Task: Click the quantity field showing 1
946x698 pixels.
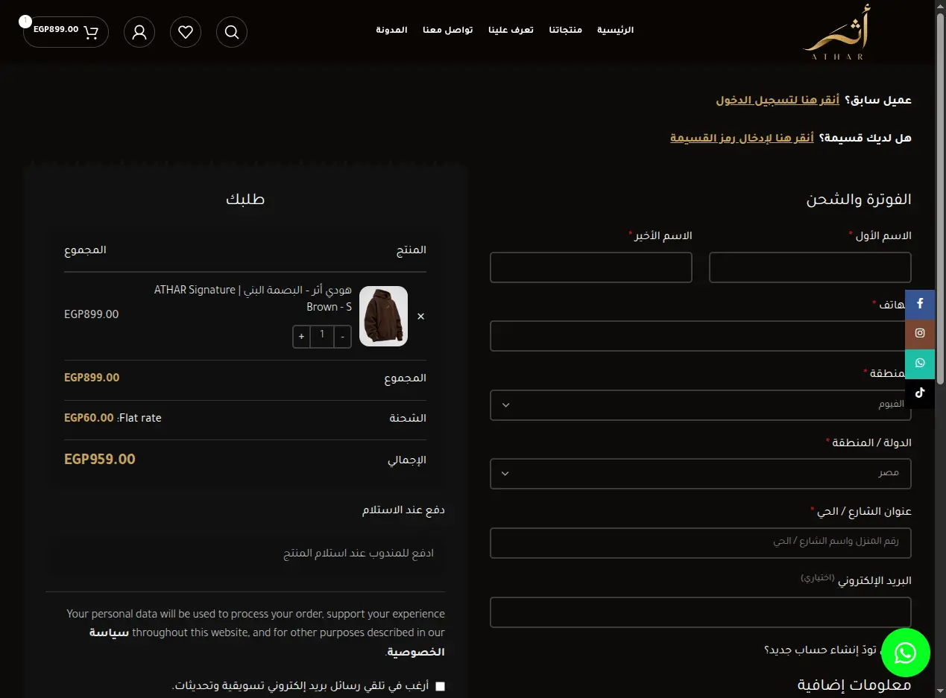Action: click(x=322, y=337)
